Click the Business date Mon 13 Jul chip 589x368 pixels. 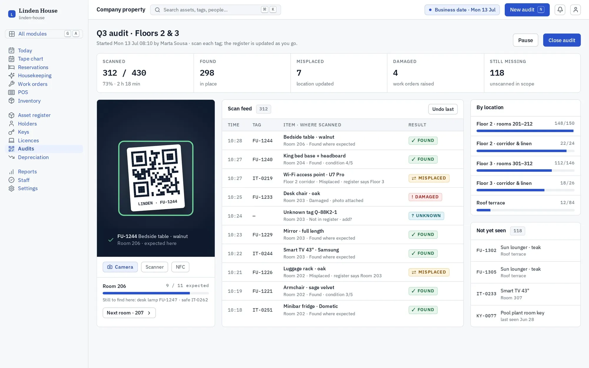tap(462, 10)
